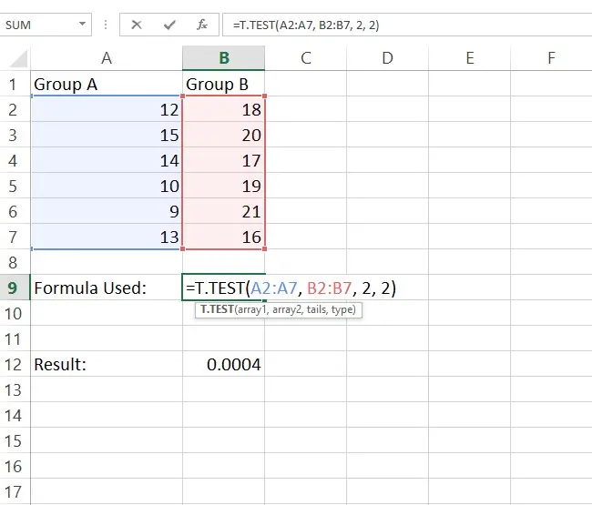The width and height of the screenshot is (592, 505).
Task: Click the 'Result:' label cell
Action: tap(107, 364)
